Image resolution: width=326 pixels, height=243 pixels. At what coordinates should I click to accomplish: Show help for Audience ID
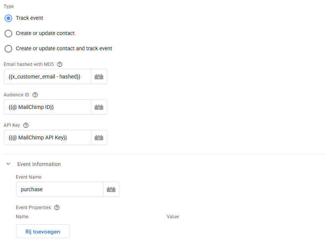pyautogui.click(x=35, y=95)
